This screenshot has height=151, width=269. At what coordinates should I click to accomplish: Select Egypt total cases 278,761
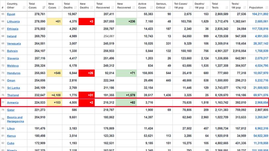pyautogui.click(x=40, y=14)
